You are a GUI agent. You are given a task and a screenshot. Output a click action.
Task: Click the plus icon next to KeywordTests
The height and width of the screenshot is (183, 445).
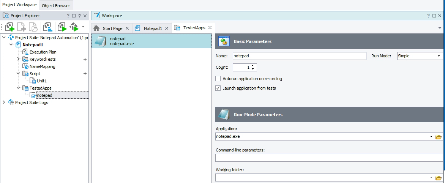click(85, 59)
